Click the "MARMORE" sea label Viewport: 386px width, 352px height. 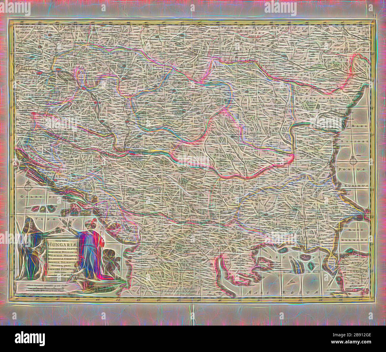pyautogui.click(x=354, y=240)
